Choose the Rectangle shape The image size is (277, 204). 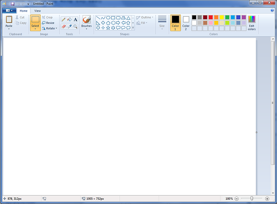113,18
